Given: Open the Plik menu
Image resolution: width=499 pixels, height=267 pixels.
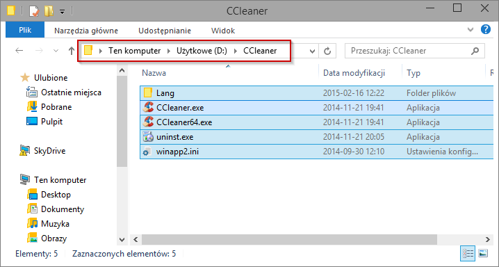Looking at the screenshot, I should [x=25, y=30].
